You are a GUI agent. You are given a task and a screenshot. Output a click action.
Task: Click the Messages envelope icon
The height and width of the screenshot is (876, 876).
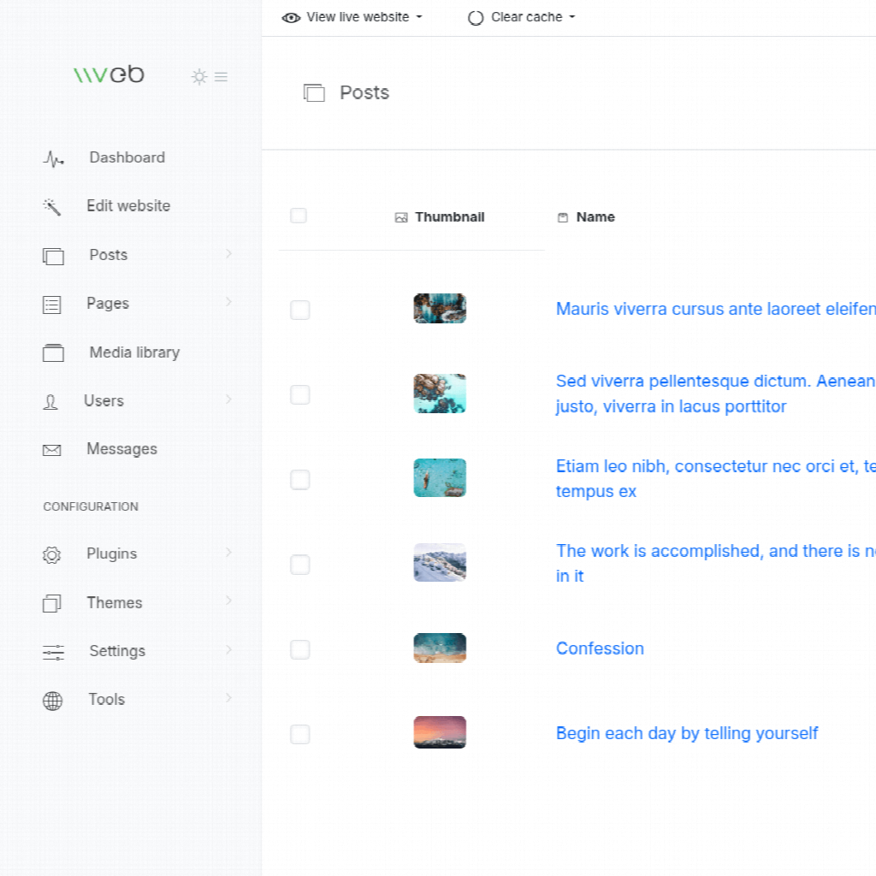52,450
